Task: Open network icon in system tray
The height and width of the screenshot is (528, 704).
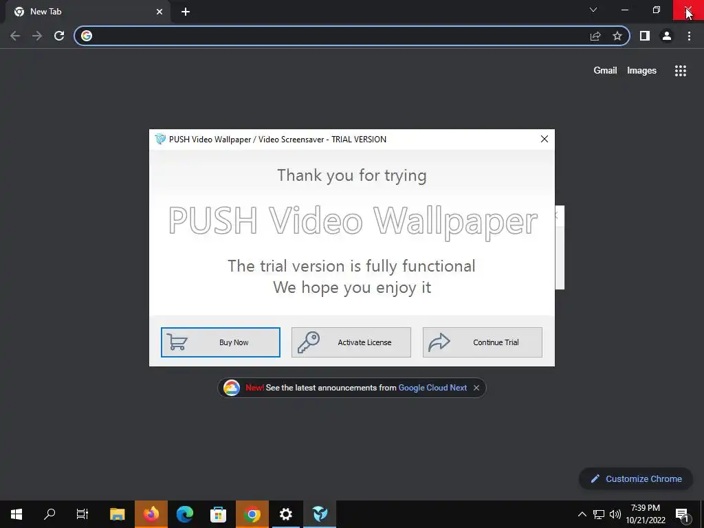Action: [599, 514]
